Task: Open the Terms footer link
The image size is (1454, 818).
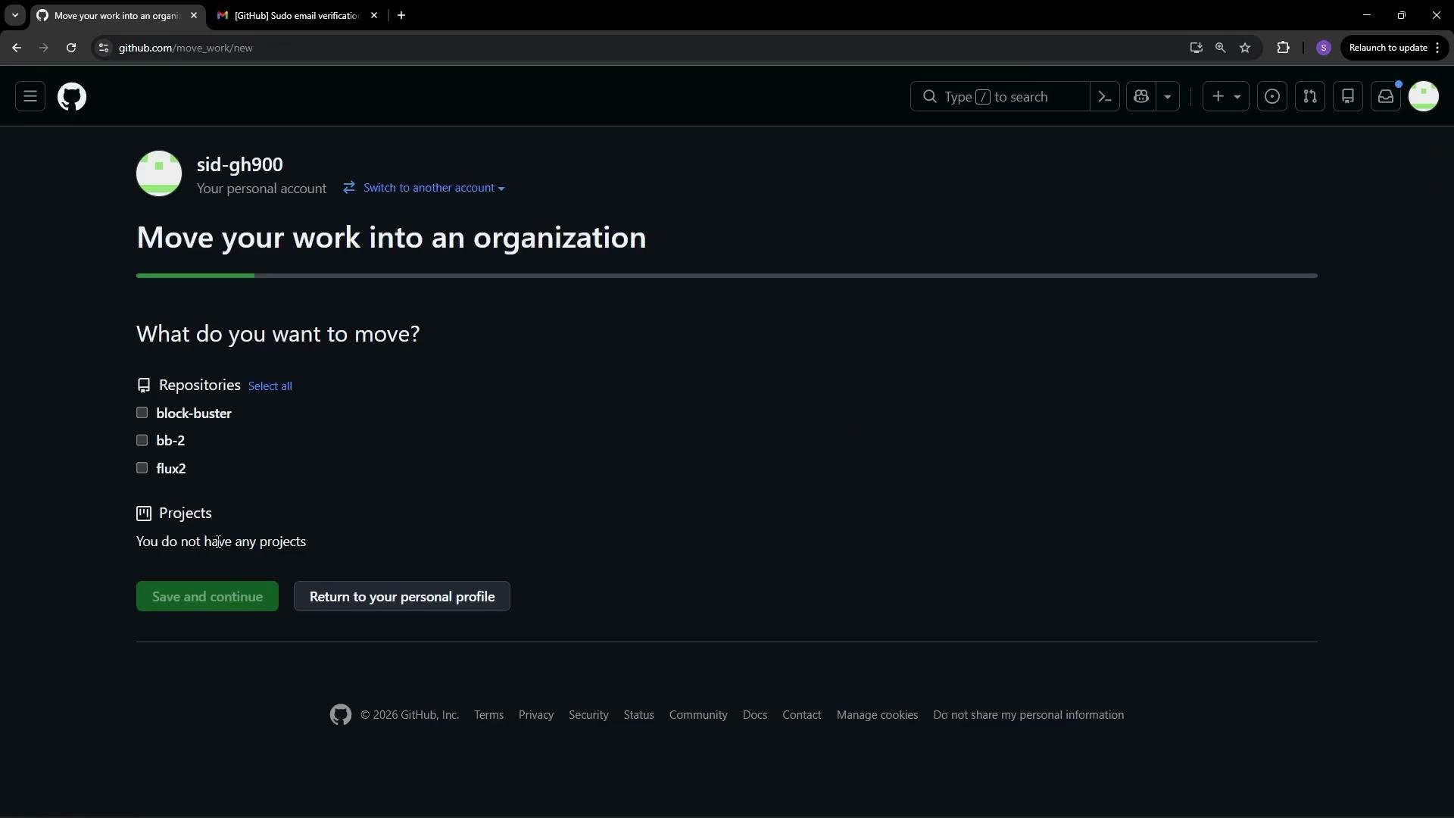Action: pos(489,715)
